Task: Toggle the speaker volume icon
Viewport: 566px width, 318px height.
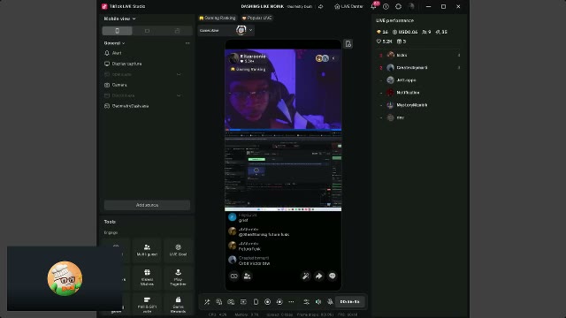Action: [x=318, y=302]
